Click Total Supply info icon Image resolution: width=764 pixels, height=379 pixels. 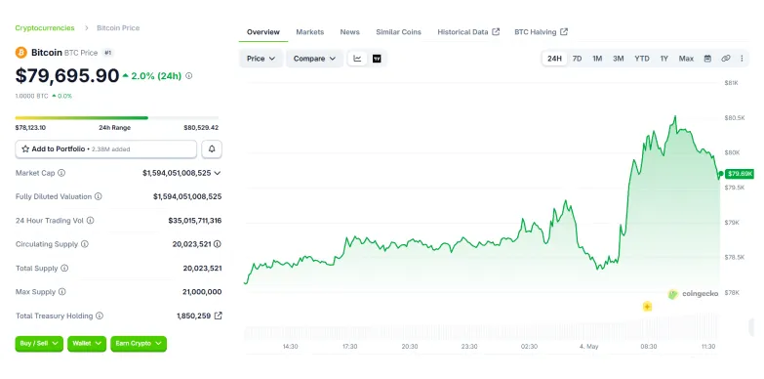[x=64, y=268]
